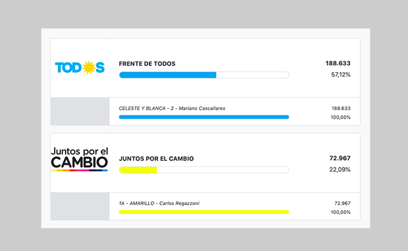Viewport: 408px width, 251px height.
Task: Click the Juntos por el Cambio logo
Action: click(79, 159)
